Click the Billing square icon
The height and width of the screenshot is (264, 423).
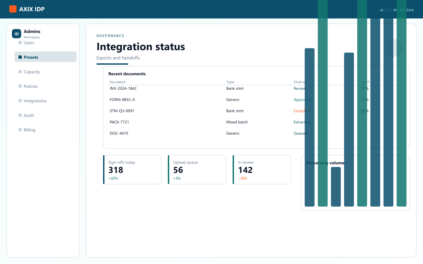tap(20, 130)
